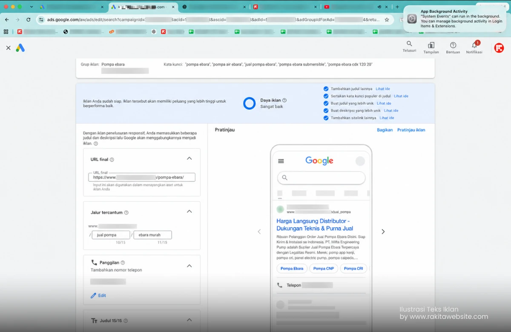
Task: Click Edit link under Panggilan
Action: [x=102, y=295]
